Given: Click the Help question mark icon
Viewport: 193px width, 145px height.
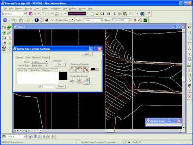Looking at the screenshot, I should click(x=149, y=14).
